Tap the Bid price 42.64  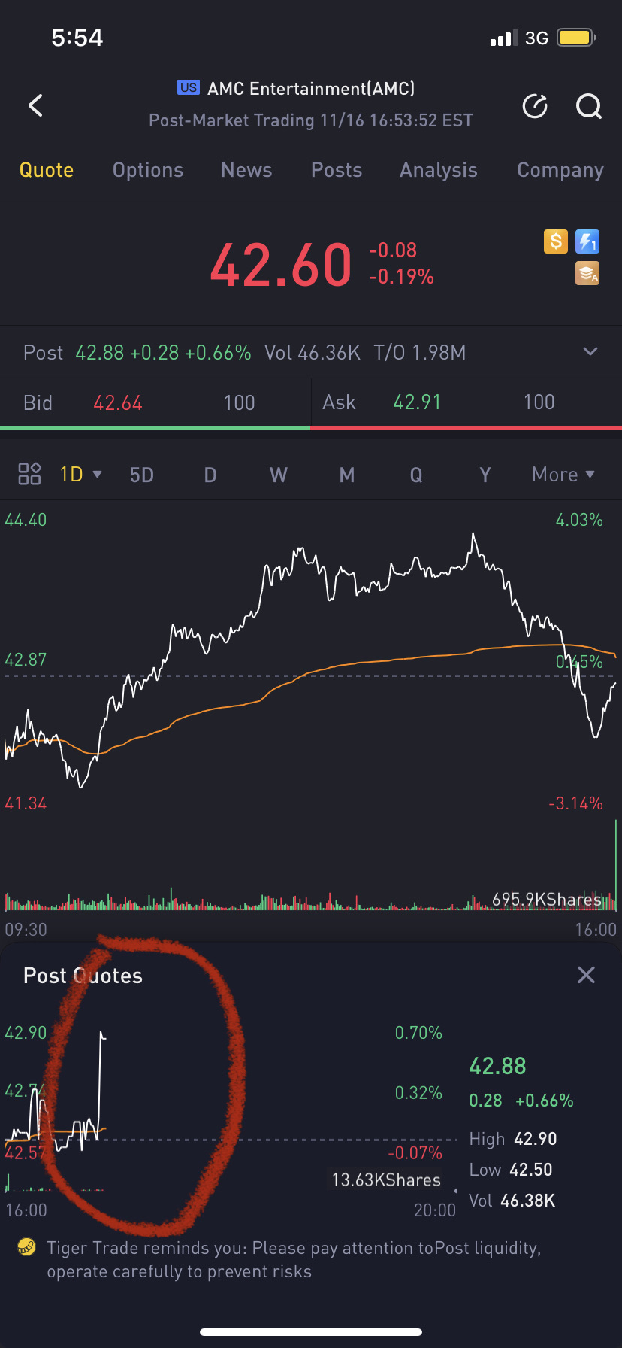118,403
